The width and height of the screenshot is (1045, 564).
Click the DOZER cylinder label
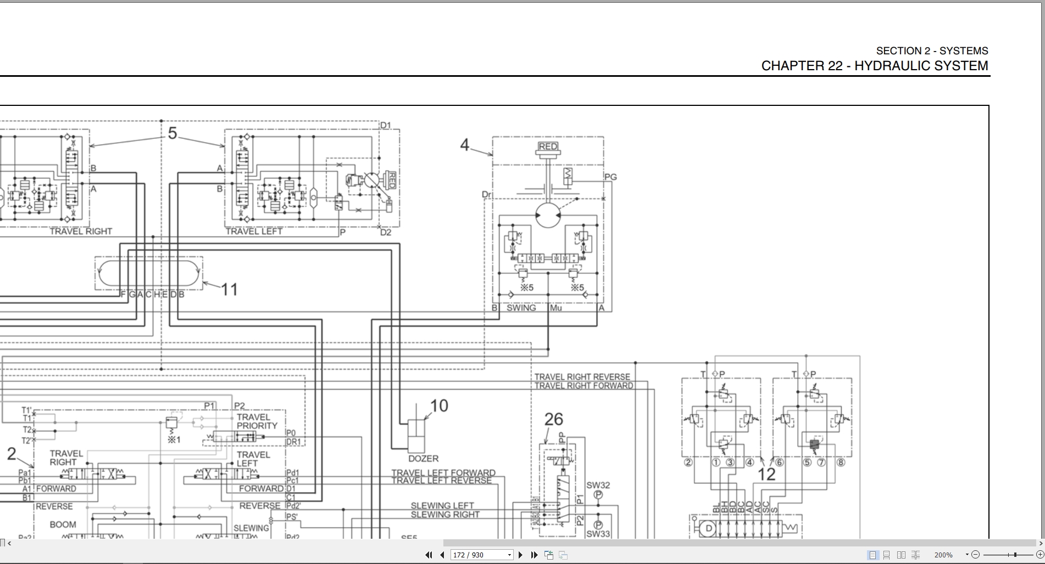click(423, 459)
